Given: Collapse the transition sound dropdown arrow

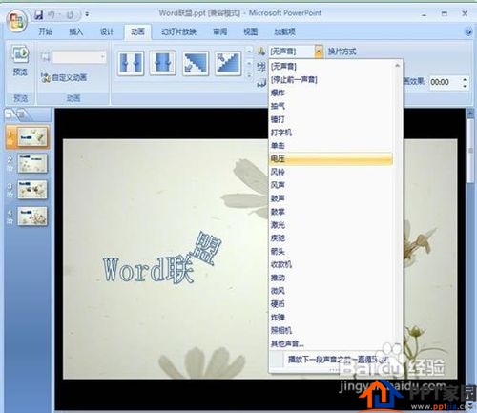Looking at the screenshot, I should pyautogui.click(x=319, y=52).
